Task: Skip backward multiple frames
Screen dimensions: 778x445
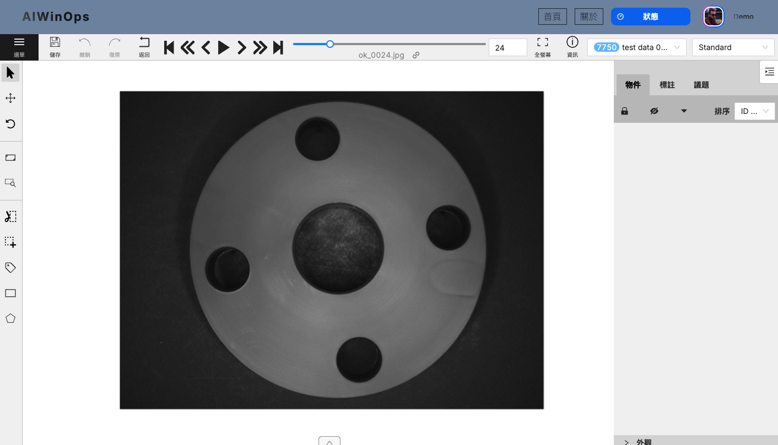Action: pyautogui.click(x=188, y=47)
